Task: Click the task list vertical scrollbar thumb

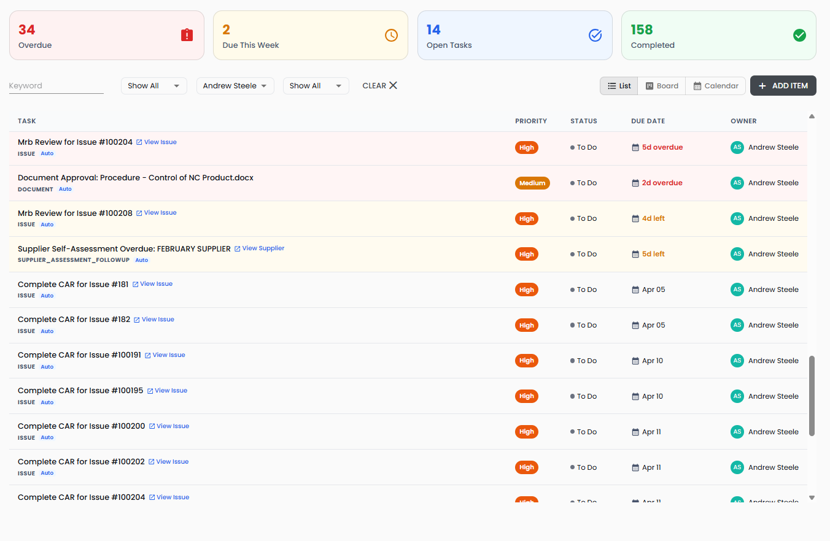Action: [x=812, y=396]
